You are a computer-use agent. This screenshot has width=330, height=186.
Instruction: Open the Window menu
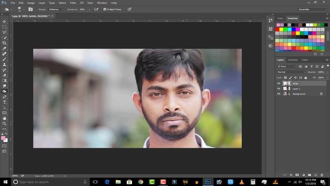click(102, 3)
